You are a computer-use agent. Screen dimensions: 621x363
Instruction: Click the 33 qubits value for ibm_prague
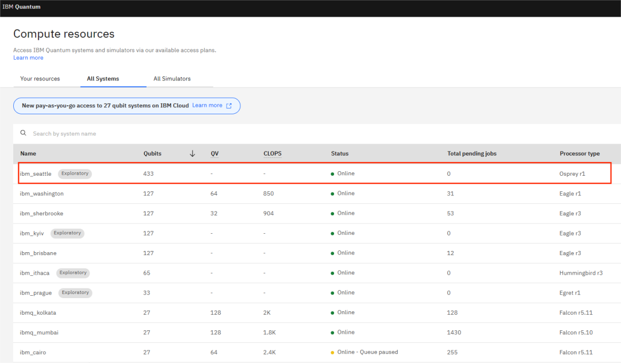[147, 292]
